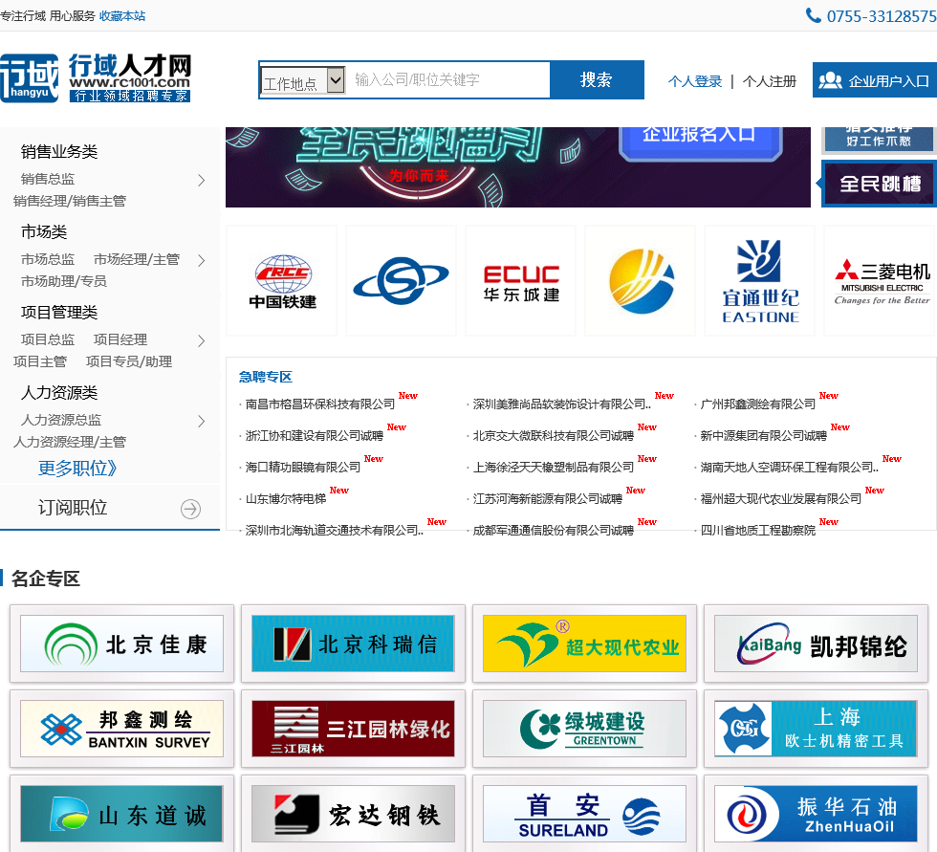937x852 pixels.
Task: Open 山东博尔特电梯 job listing
Action: pos(286,499)
